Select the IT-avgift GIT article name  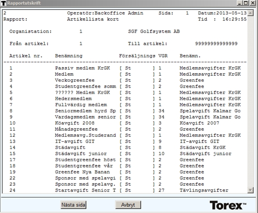point(75,141)
